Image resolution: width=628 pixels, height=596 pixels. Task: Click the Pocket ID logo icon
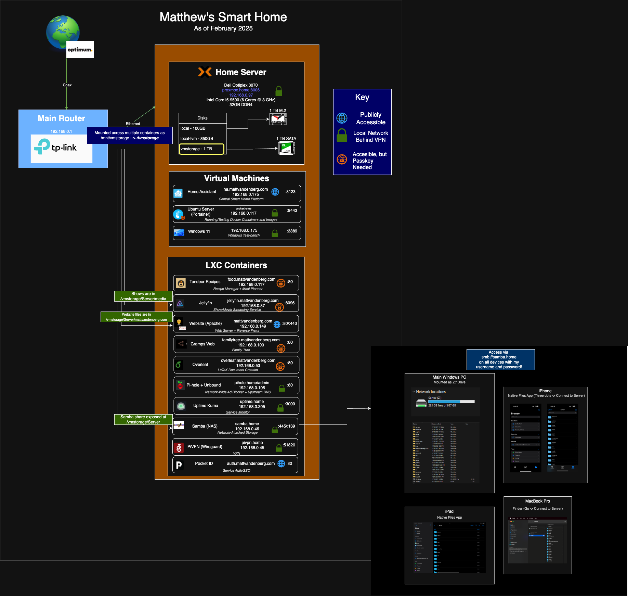click(x=179, y=465)
